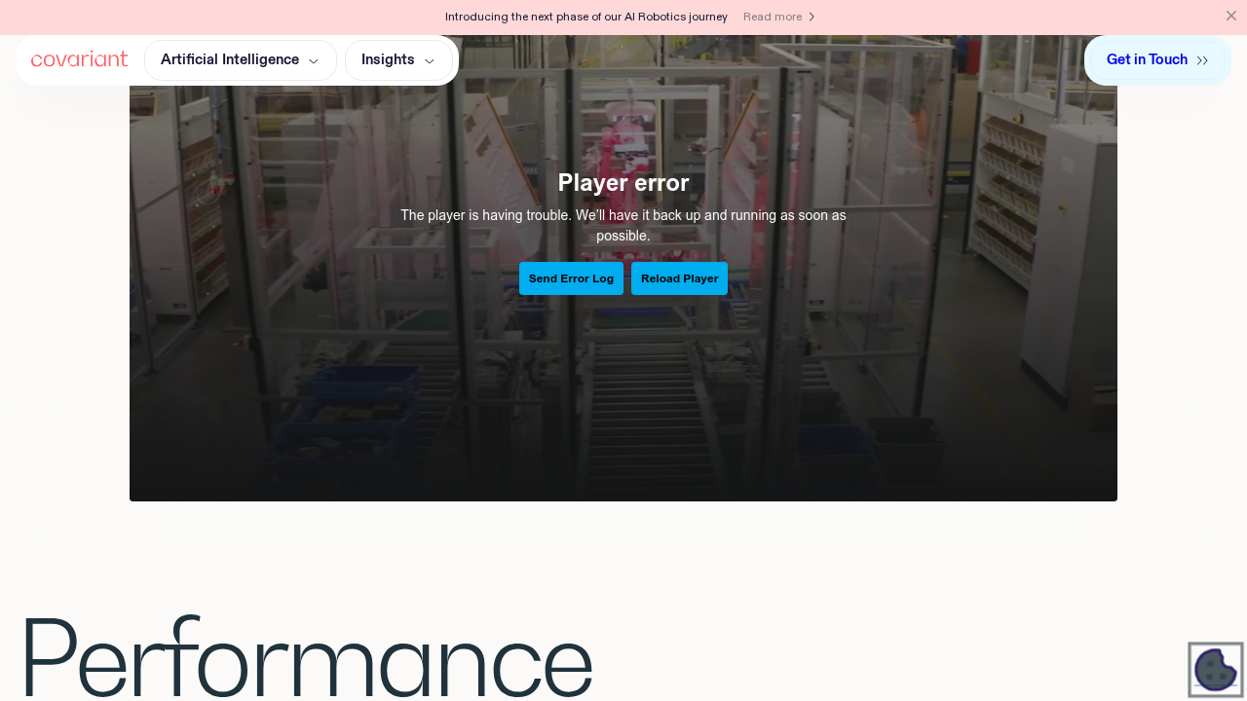
Task: Click the player trouble message text
Action: (x=623, y=225)
